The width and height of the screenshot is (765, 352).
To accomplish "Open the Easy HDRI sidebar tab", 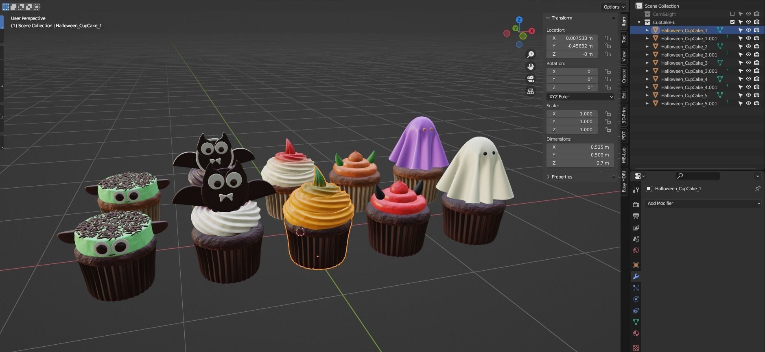I will (x=624, y=181).
